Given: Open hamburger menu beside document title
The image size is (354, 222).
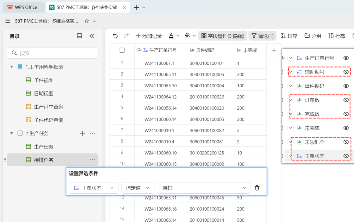Looking at the screenshot, I should pos(8,21).
